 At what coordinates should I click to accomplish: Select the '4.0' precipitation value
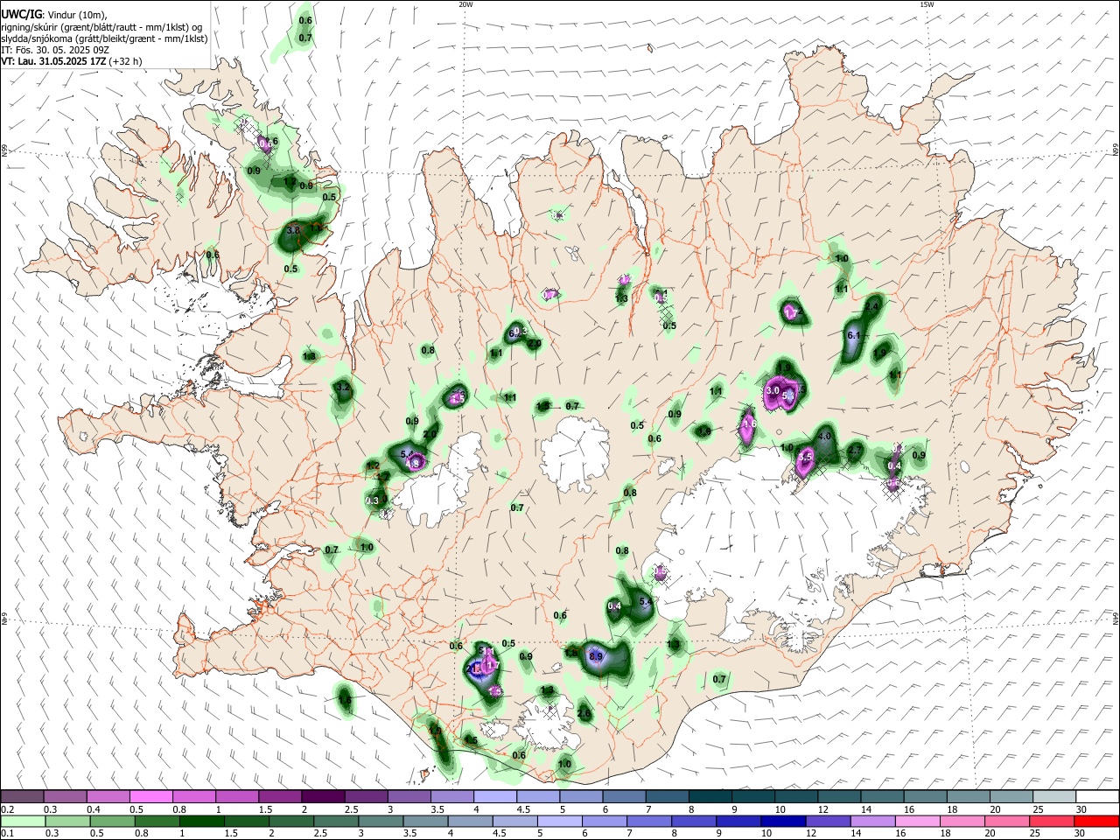(824, 436)
